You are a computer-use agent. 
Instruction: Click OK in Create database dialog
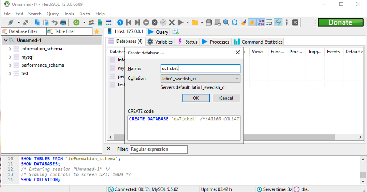[x=196, y=98]
